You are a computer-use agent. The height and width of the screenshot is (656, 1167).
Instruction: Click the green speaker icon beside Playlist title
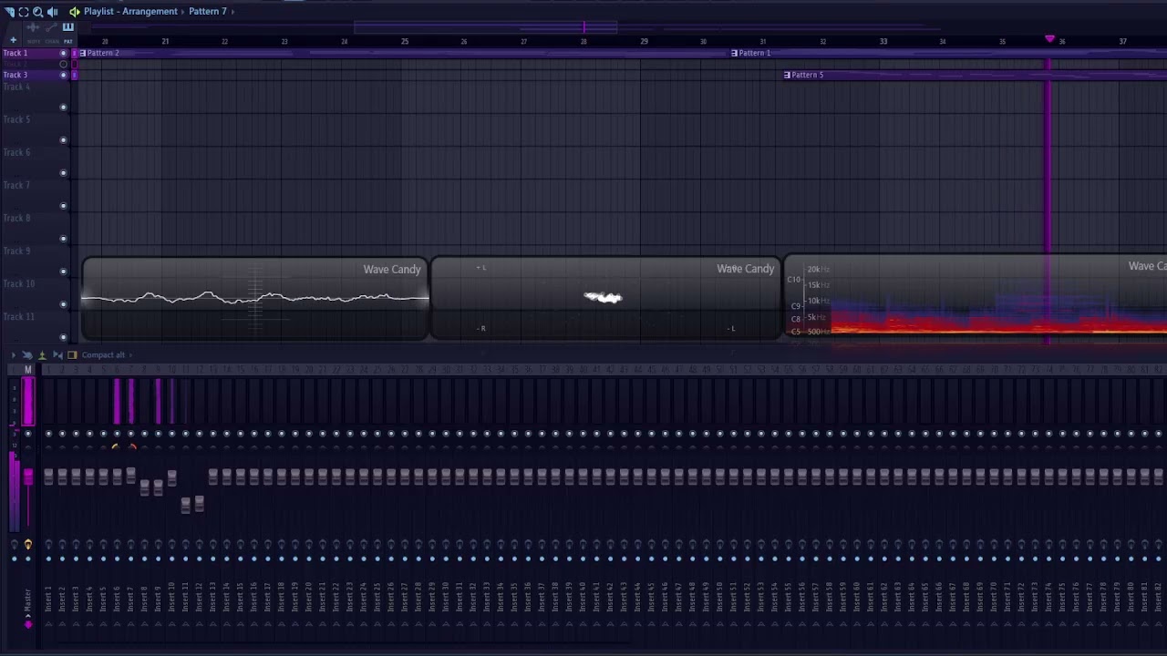[x=75, y=11]
